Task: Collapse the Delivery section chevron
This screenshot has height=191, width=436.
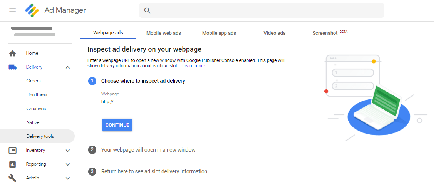Action: 68,67
